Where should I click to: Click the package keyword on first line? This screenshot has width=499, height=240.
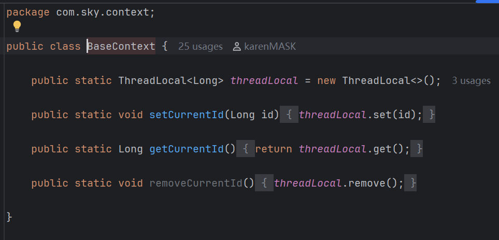28,13
